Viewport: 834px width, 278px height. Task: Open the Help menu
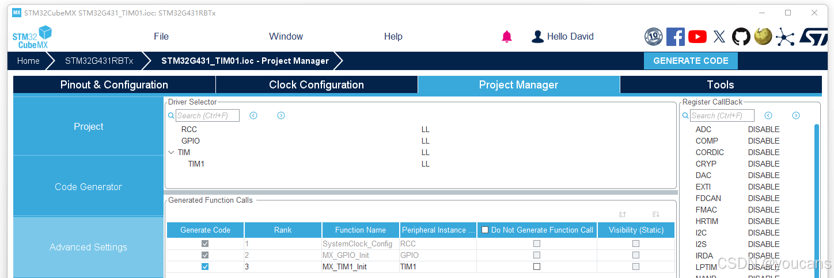(393, 36)
